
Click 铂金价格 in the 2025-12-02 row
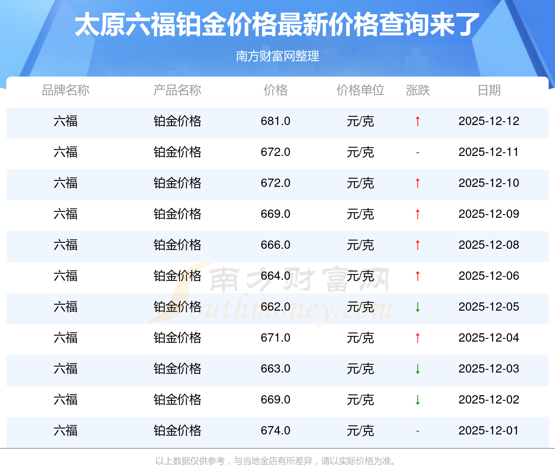point(177,400)
